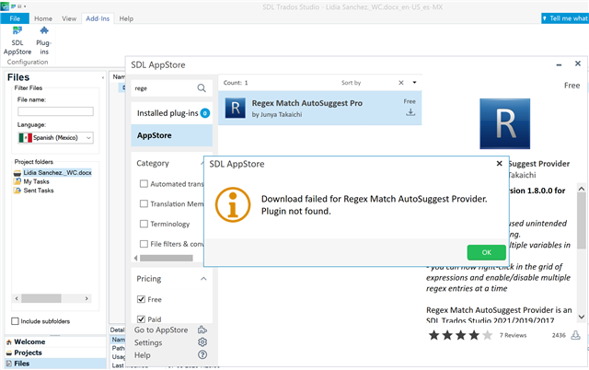Uncheck the Paid pricing checkbox
This screenshot has width=589, height=370.
pos(141,318)
